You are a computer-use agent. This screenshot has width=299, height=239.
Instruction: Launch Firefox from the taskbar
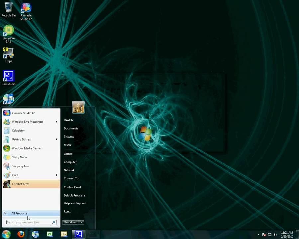tap(21, 234)
